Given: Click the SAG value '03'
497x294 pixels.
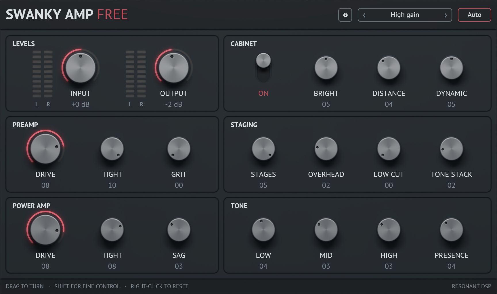Looking at the screenshot, I should point(179,266).
